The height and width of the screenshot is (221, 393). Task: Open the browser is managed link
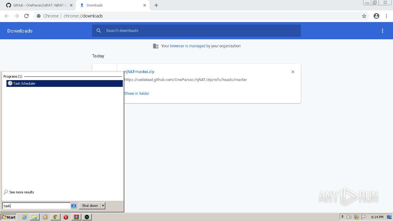point(188,46)
